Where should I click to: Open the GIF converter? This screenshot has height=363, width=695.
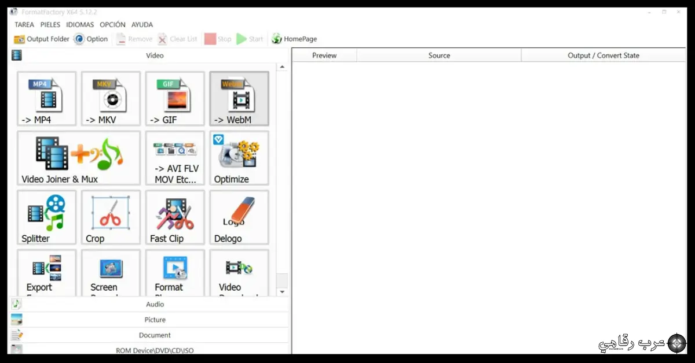click(174, 98)
